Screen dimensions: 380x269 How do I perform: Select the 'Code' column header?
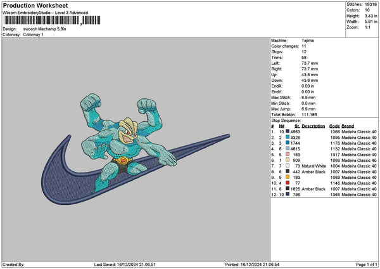(334, 126)
